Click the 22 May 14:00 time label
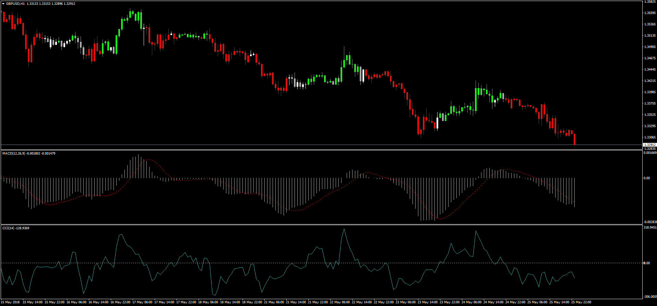657x306 pixels. pos(362,302)
